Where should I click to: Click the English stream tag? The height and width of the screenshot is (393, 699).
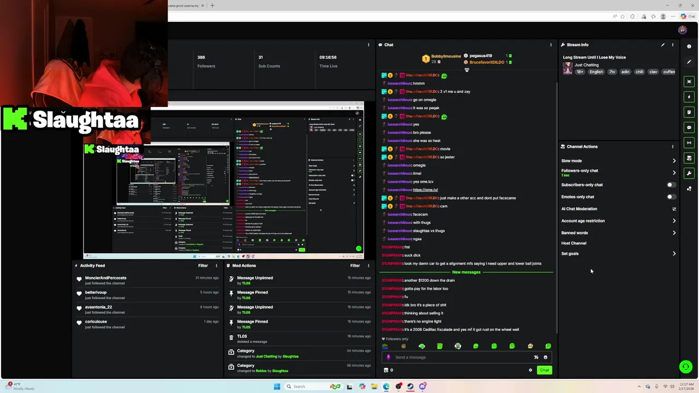[596, 72]
